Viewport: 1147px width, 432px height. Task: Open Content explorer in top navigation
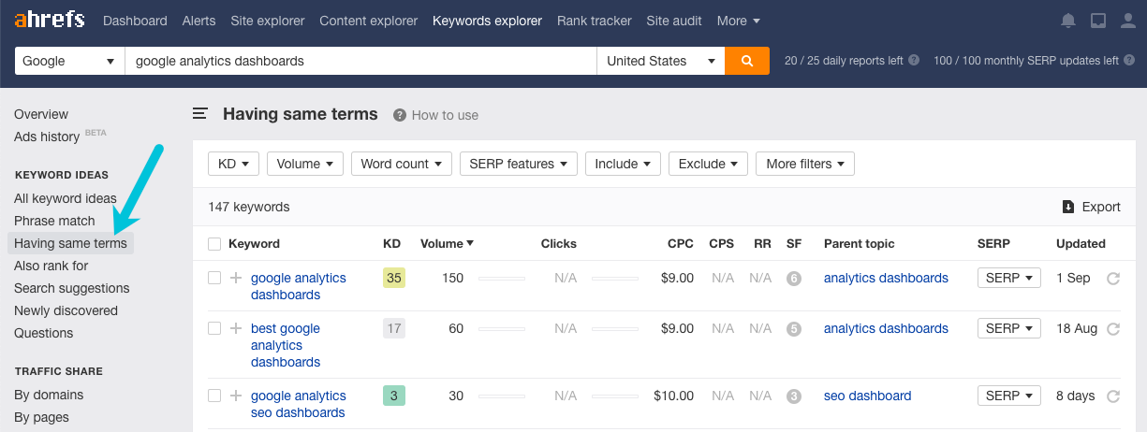pos(369,21)
